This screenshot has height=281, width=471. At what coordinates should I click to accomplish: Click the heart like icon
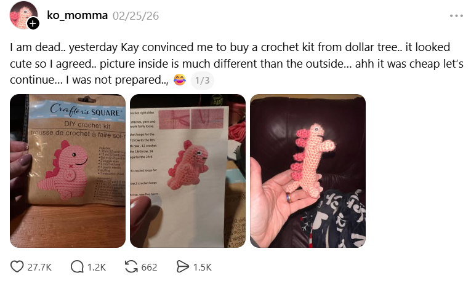click(x=17, y=267)
